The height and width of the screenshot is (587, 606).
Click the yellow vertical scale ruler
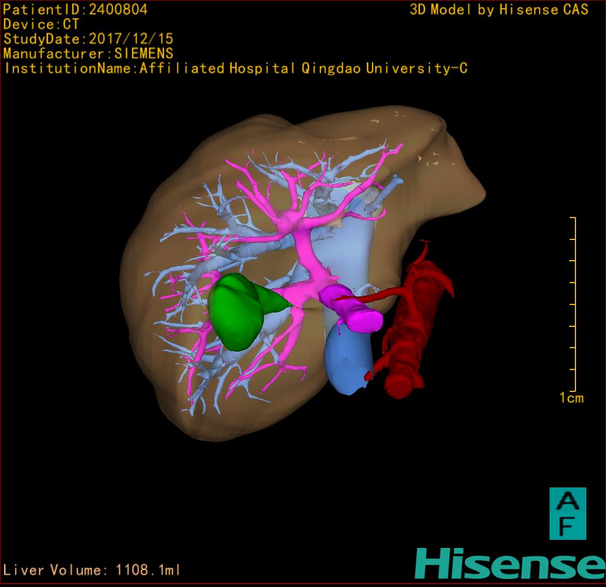[574, 304]
